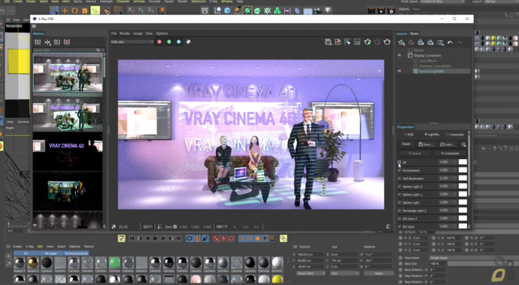
Task: Open the File menu in V-Ray VFB
Action: click(x=114, y=33)
